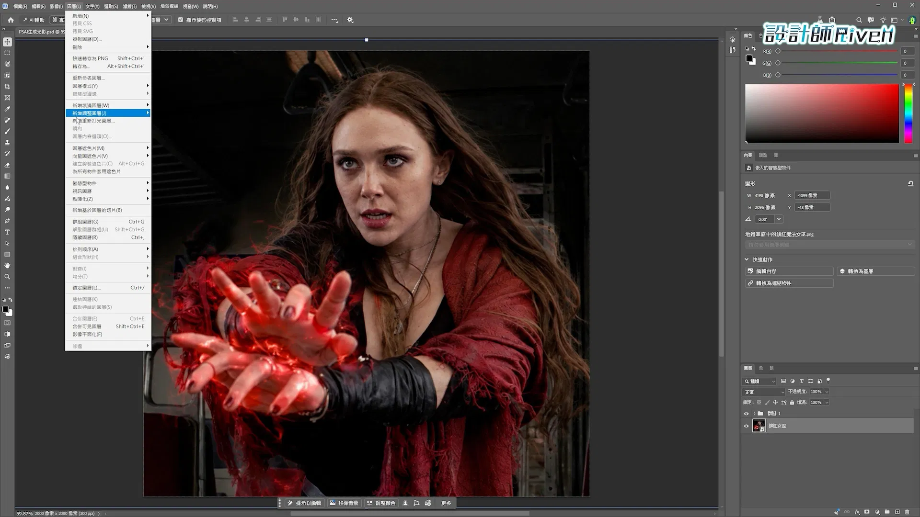
Task: Select the Move tool in toolbar
Action: (x=7, y=42)
